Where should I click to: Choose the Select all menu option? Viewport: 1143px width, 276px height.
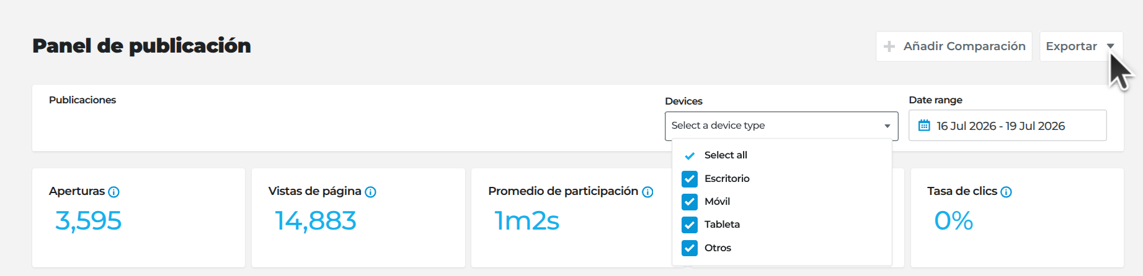tap(782, 155)
